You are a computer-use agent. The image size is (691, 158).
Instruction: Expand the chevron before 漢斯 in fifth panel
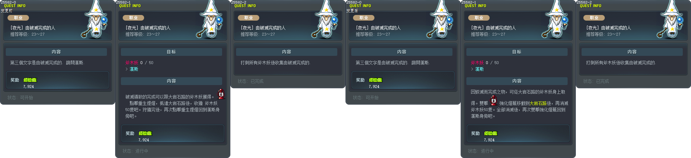pyautogui.click(x=472, y=69)
